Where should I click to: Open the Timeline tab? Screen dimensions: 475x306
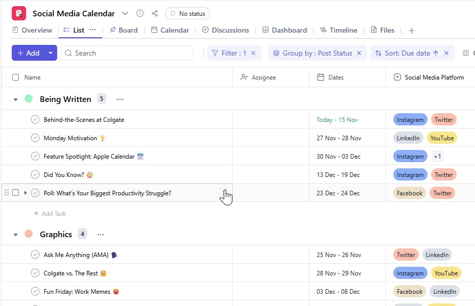pos(338,30)
